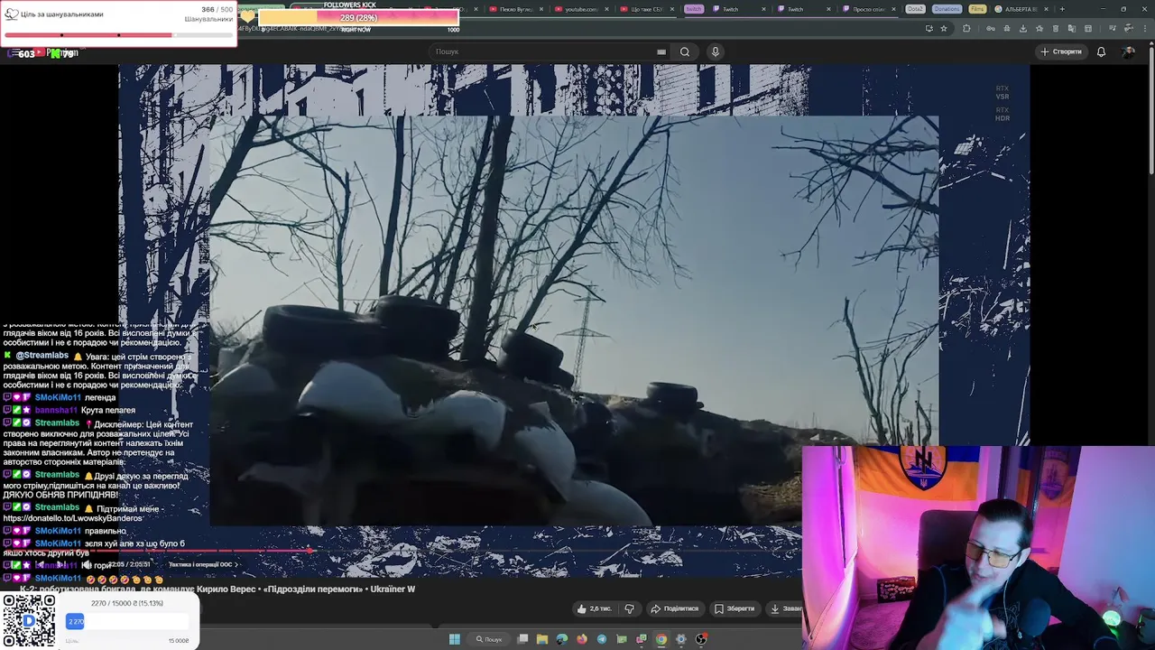The width and height of the screenshot is (1155, 650).
Task: Open Donations tab group
Action: click(x=947, y=9)
